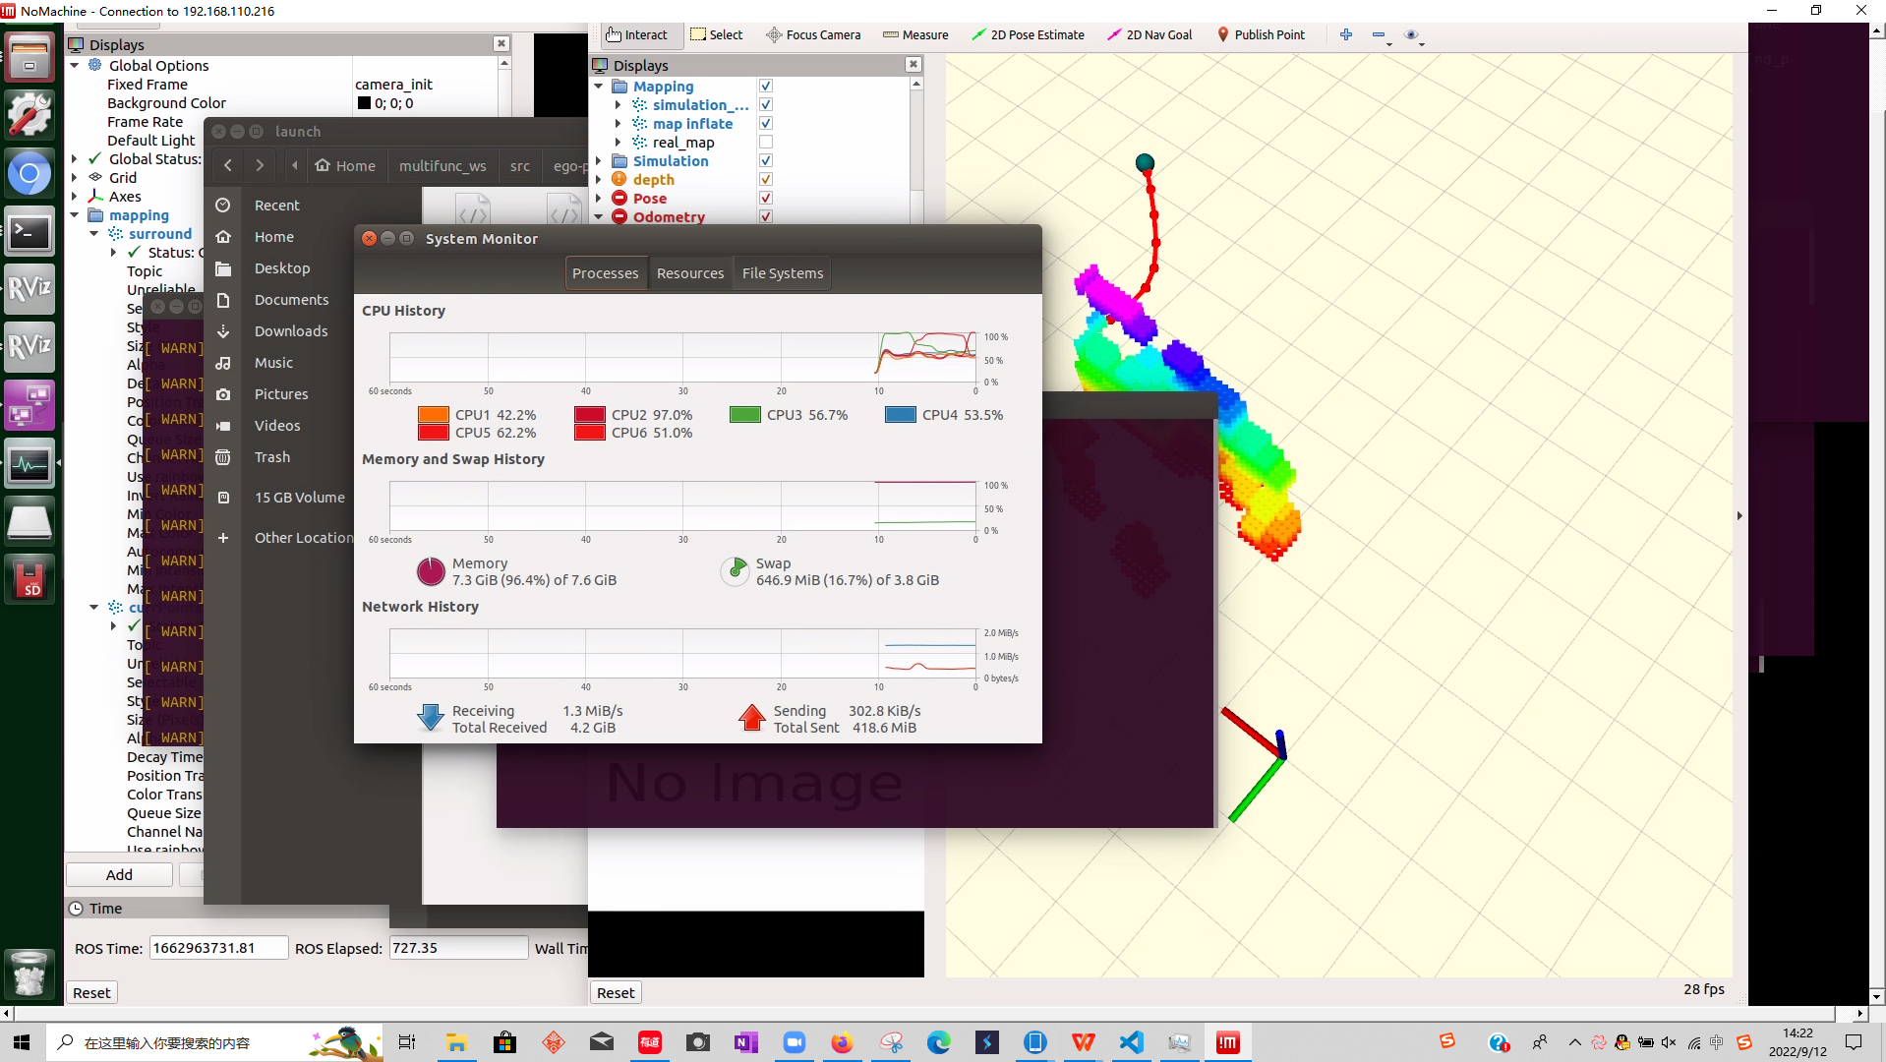This screenshot has height=1062, width=1886.
Task: Pick the Measure tool
Action: click(x=915, y=34)
